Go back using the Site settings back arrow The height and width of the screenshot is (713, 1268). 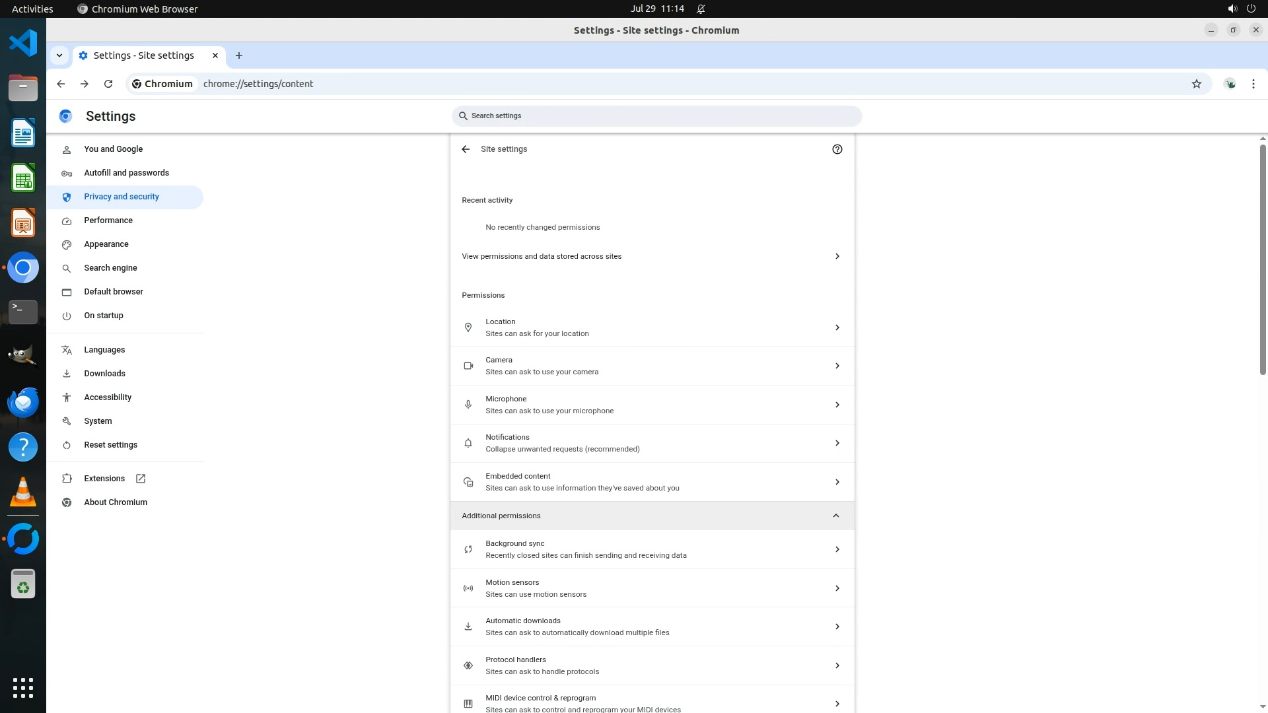pyautogui.click(x=466, y=149)
